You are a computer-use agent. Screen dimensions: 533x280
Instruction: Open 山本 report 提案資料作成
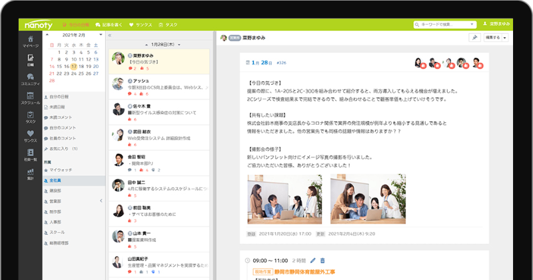[159, 239]
